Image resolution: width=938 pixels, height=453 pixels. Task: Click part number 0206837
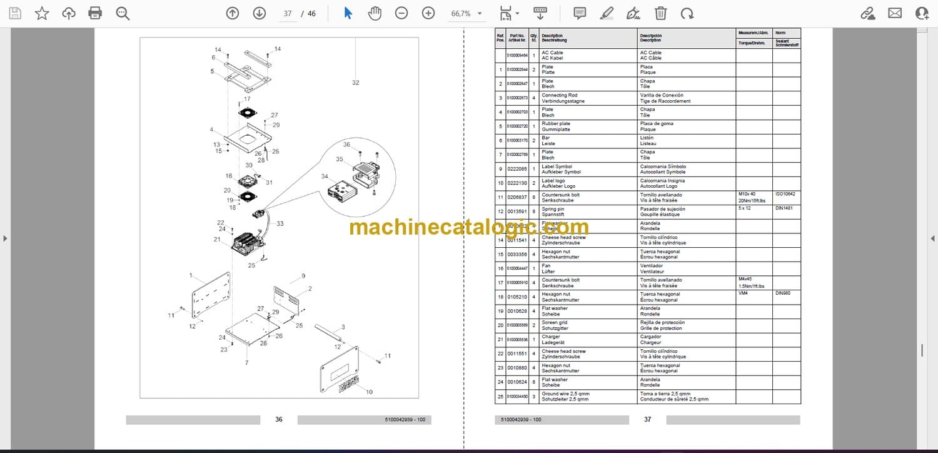[x=517, y=197]
